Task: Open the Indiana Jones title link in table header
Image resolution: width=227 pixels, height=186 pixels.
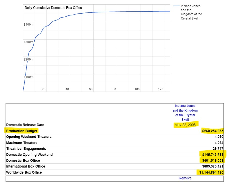Action: (185, 113)
